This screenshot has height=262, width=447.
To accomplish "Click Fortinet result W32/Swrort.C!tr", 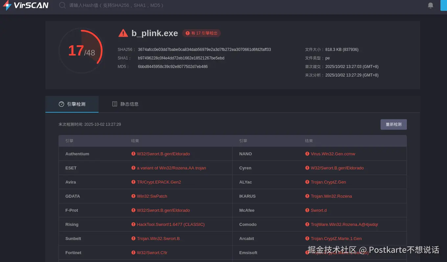I will pos(152,252).
